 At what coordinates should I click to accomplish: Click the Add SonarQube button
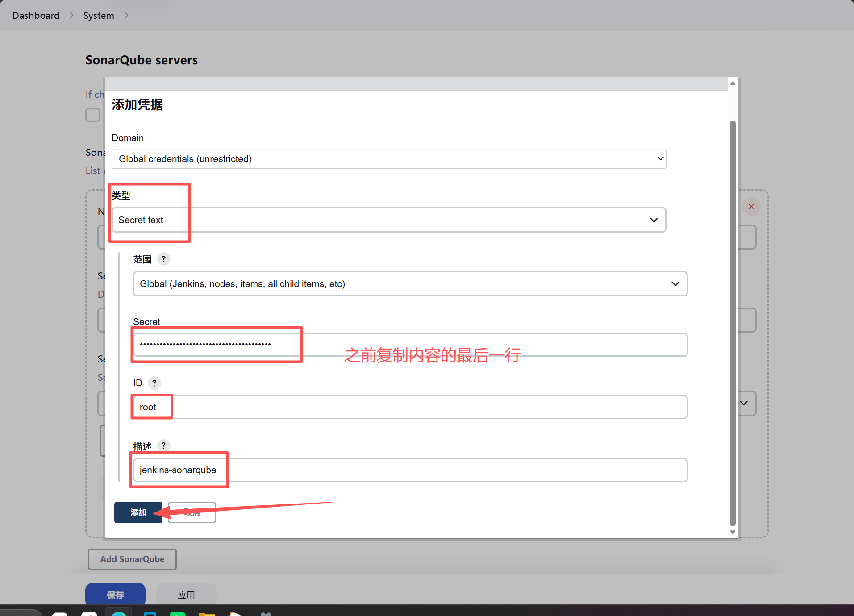(x=132, y=559)
